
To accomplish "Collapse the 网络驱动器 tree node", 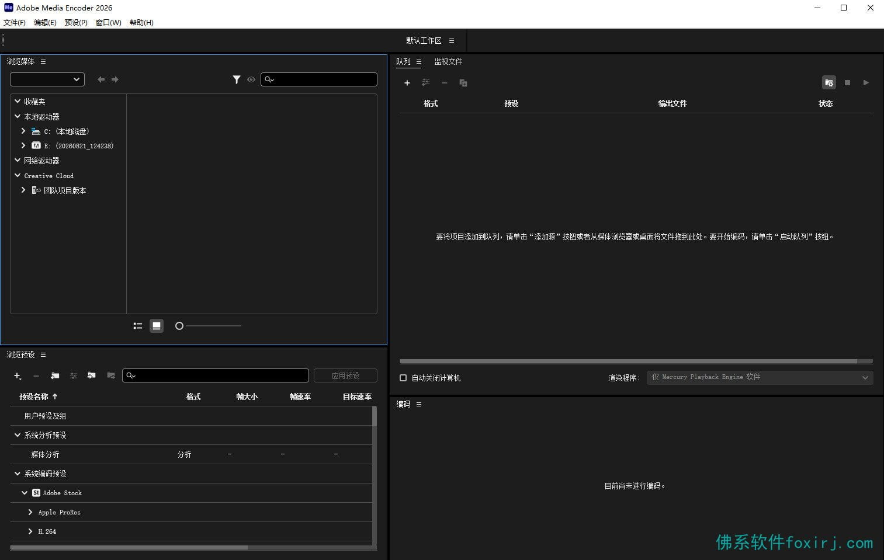I will point(18,160).
